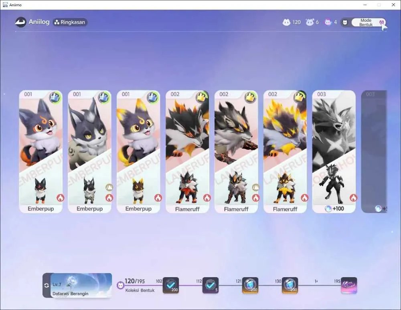Click the pink Aniimo icon beside 4
The image size is (401, 310).
(328, 22)
